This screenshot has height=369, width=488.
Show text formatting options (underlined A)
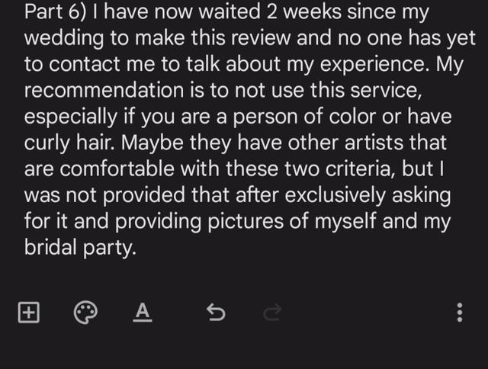tap(143, 312)
